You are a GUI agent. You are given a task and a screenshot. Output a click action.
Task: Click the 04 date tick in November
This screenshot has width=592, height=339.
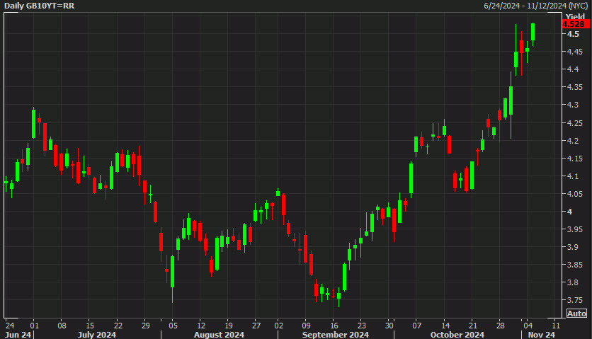528,326
